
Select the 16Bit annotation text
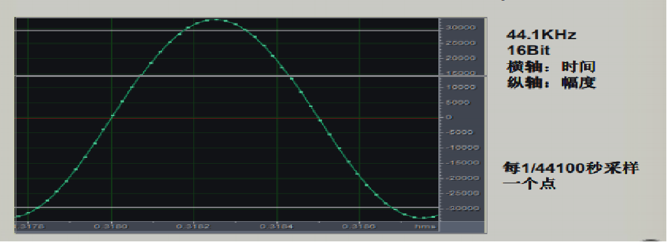(529, 50)
